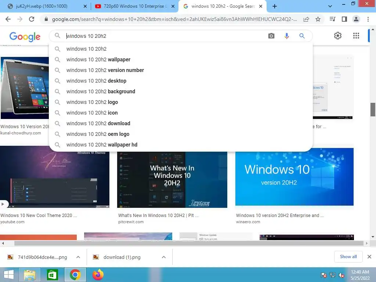Expand options for download (1).png
The image size is (376, 282).
[x=164, y=257]
